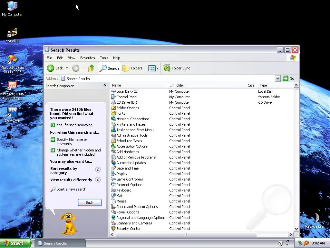Select the Local Disk (C:) icon

113,91
